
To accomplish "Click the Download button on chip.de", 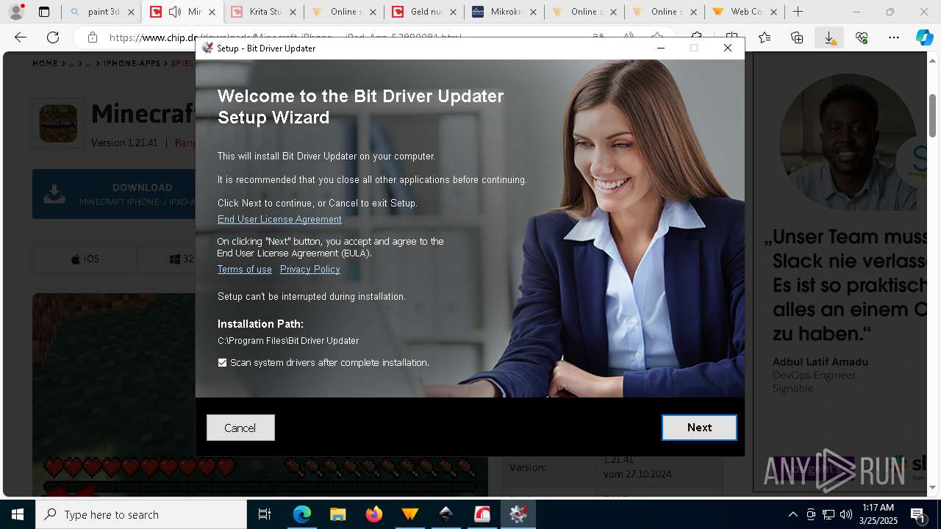I will click(114, 194).
